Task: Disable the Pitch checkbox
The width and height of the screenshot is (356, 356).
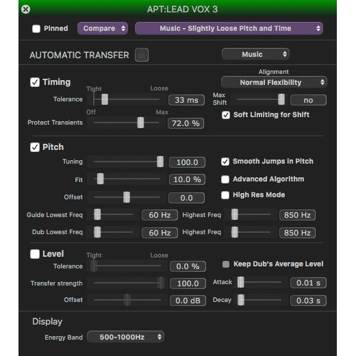Action: click(x=35, y=147)
